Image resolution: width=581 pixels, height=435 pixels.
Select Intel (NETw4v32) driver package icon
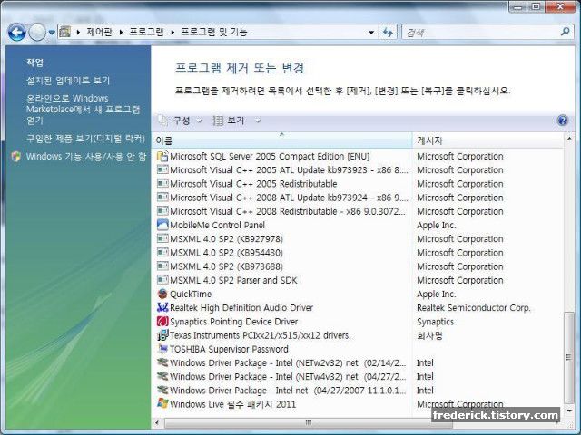point(162,376)
